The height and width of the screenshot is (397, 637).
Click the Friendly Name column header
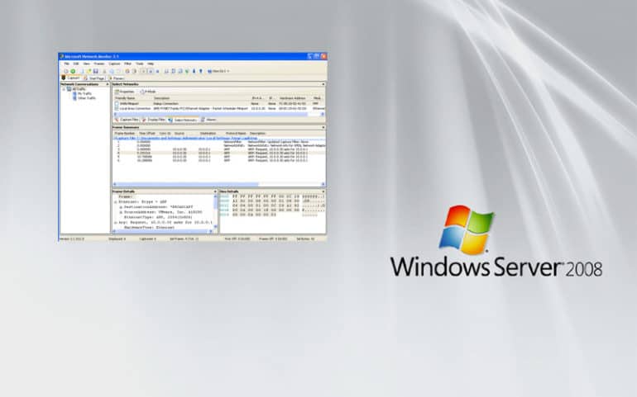tap(125, 98)
